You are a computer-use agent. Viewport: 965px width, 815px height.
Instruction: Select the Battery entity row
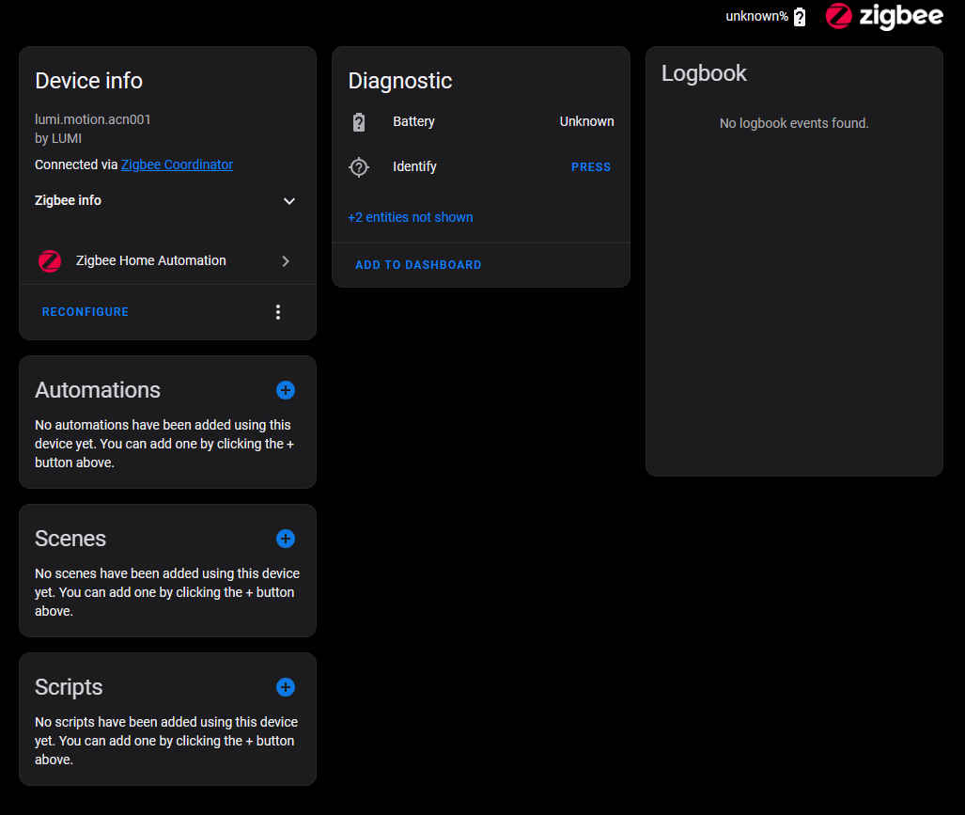tap(470, 122)
